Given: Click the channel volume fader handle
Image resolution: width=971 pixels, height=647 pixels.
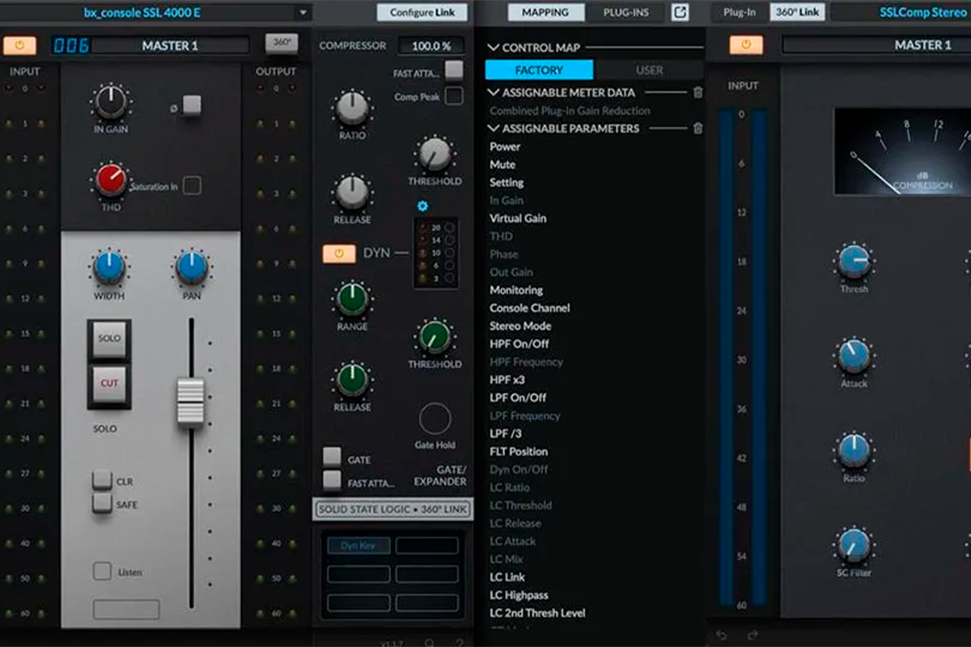Looking at the screenshot, I should tap(191, 402).
